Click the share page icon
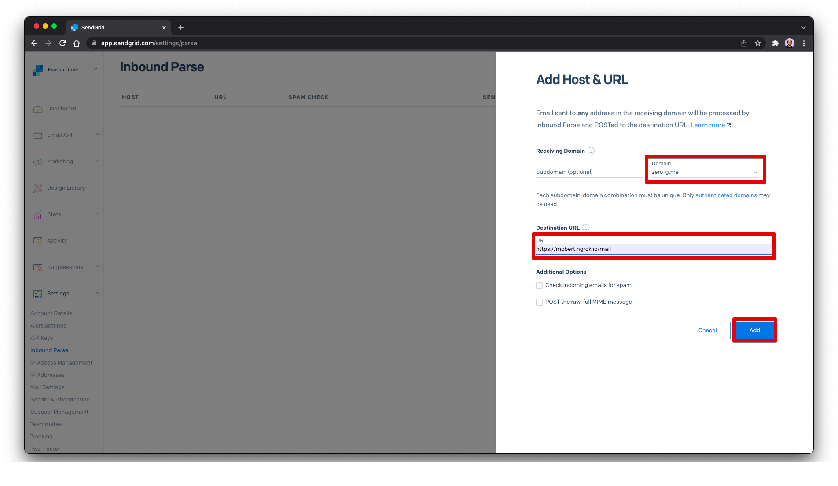The image size is (838, 486). tap(744, 43)
